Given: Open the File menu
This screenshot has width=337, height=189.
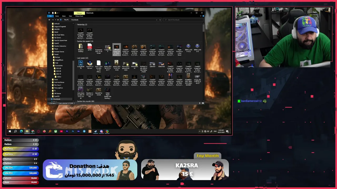Looking at the screenshot, I should (51, 16).
